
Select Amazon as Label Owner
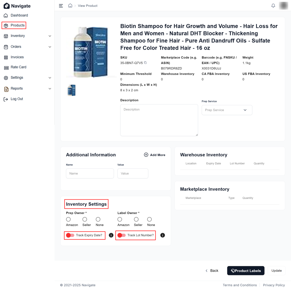(x=120, y=219)
